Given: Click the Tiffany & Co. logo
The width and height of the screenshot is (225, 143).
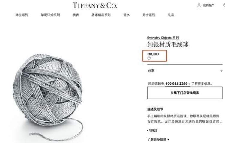Looking at the screenshot, I should tap(95, 5).
